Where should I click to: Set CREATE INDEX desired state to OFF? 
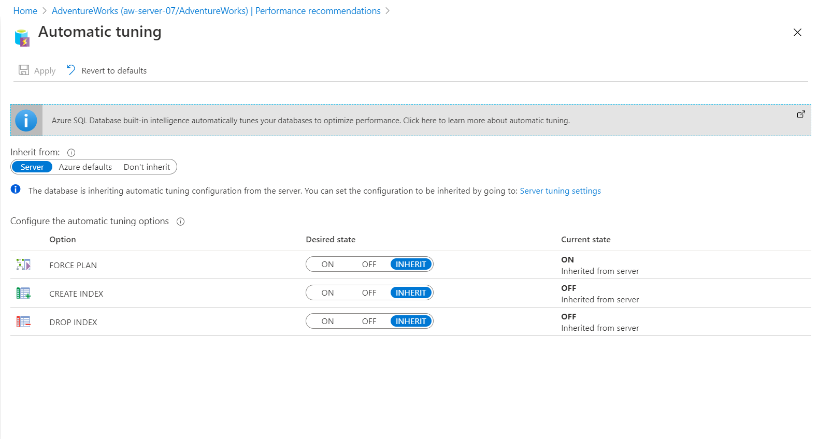(x=369, y=292)
